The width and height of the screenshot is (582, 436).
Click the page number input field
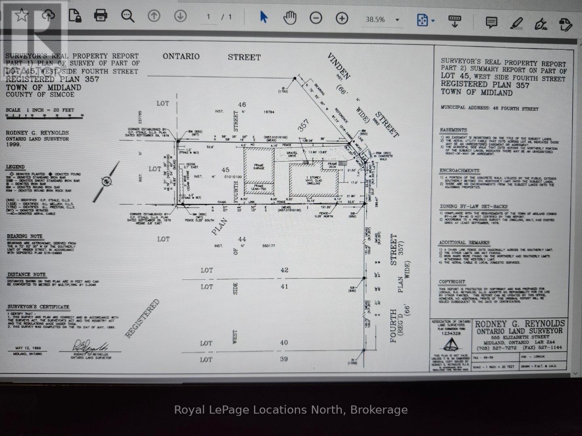209,17
